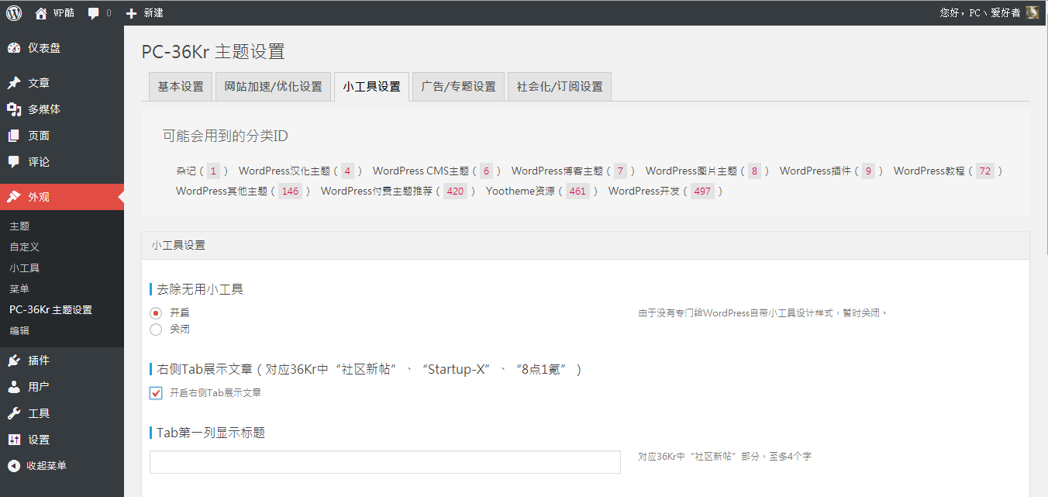
Task: Open the 评论 comments sidebar icon
Action: (x=14, y=162)
